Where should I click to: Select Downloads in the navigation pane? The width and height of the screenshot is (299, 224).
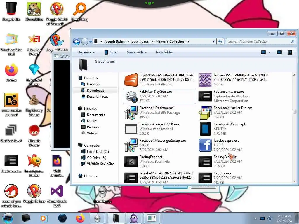point(95,90)
